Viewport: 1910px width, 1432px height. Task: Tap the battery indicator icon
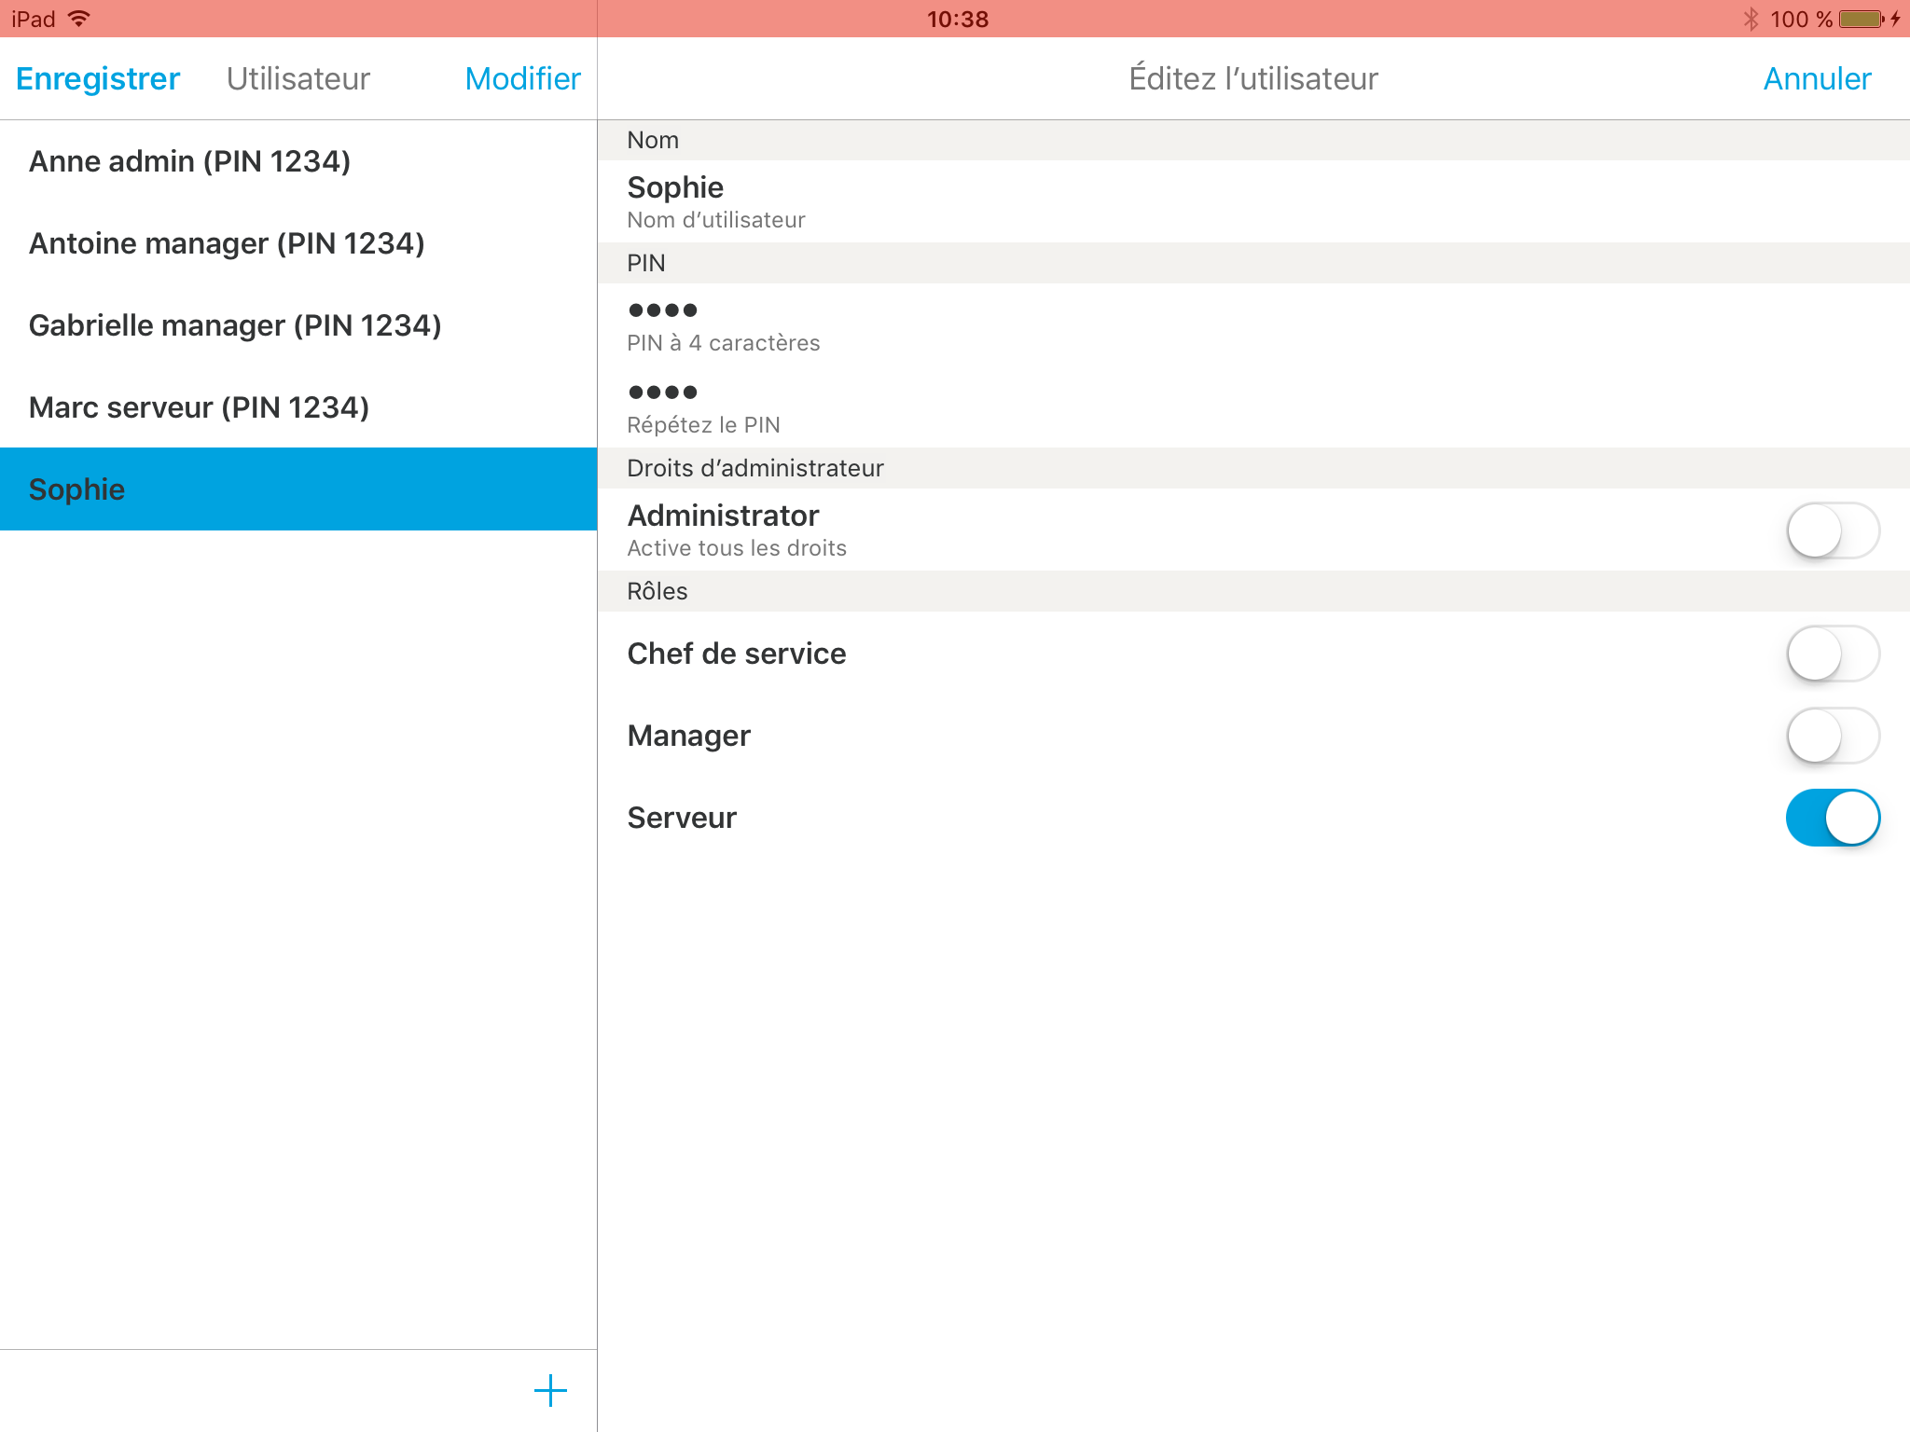coord(1862,19)
